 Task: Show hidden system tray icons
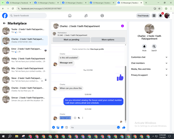(x=153, y=136)
